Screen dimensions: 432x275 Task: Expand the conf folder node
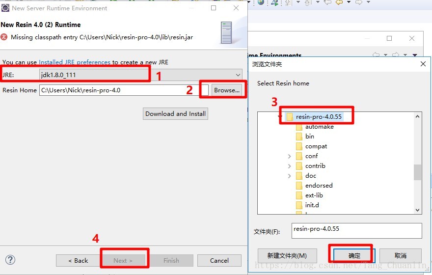click(x=289, y=156)
